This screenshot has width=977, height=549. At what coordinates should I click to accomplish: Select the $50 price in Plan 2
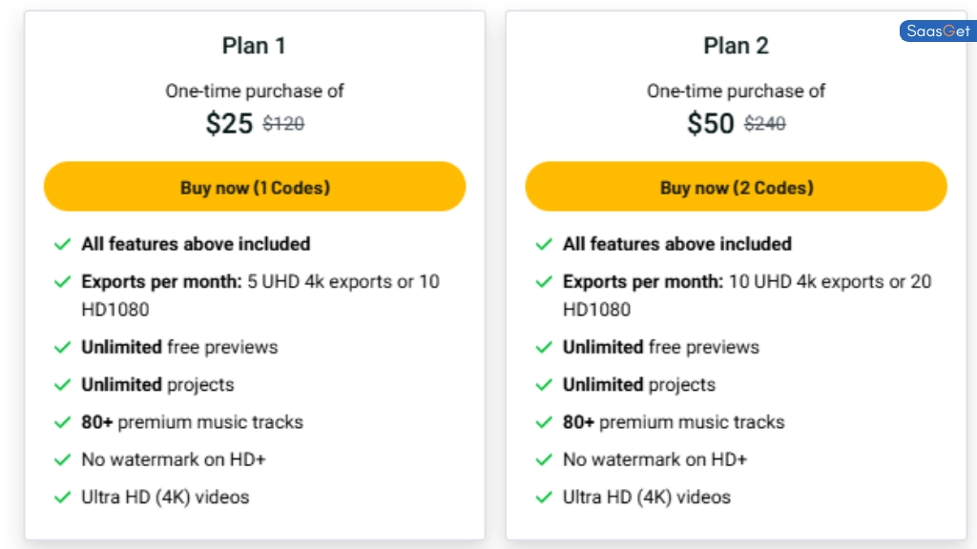(710, 123)
